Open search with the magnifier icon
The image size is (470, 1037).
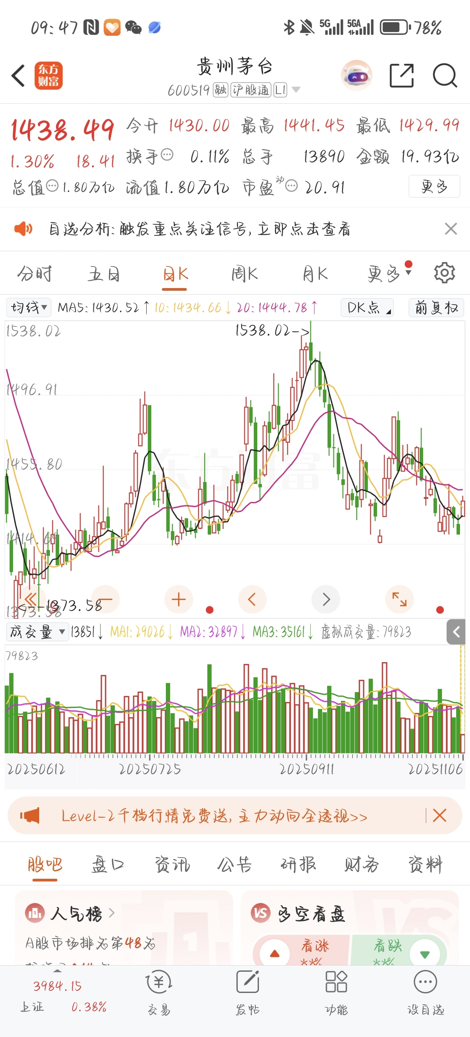click(x=445, y=76)
